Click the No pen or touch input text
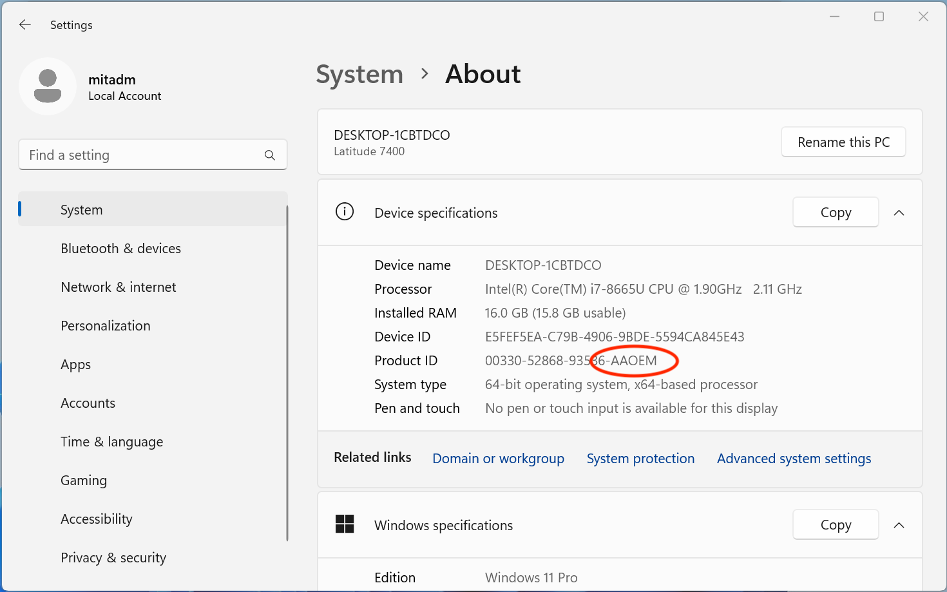 click(x=631, y=408)
